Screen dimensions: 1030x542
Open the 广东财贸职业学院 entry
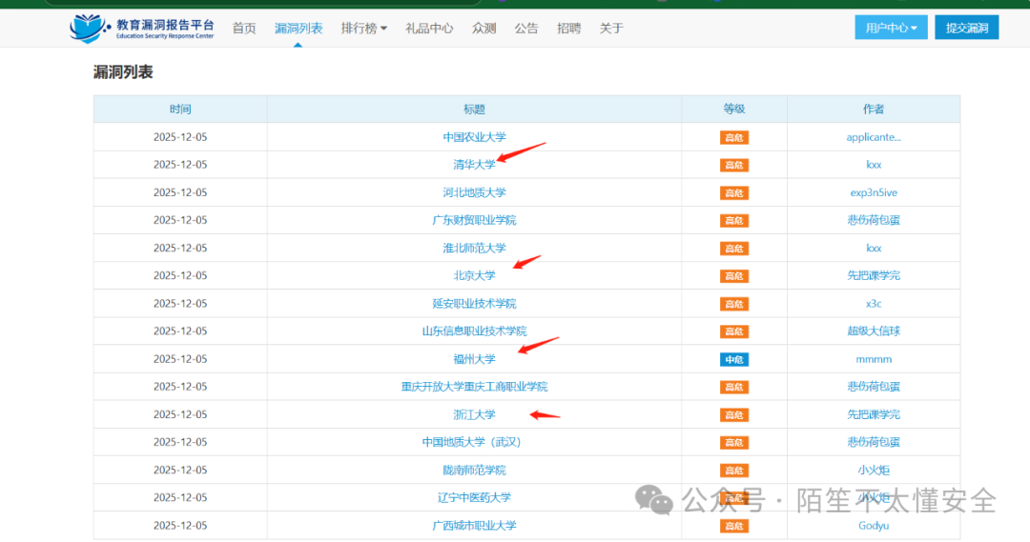tap(474, 220)
